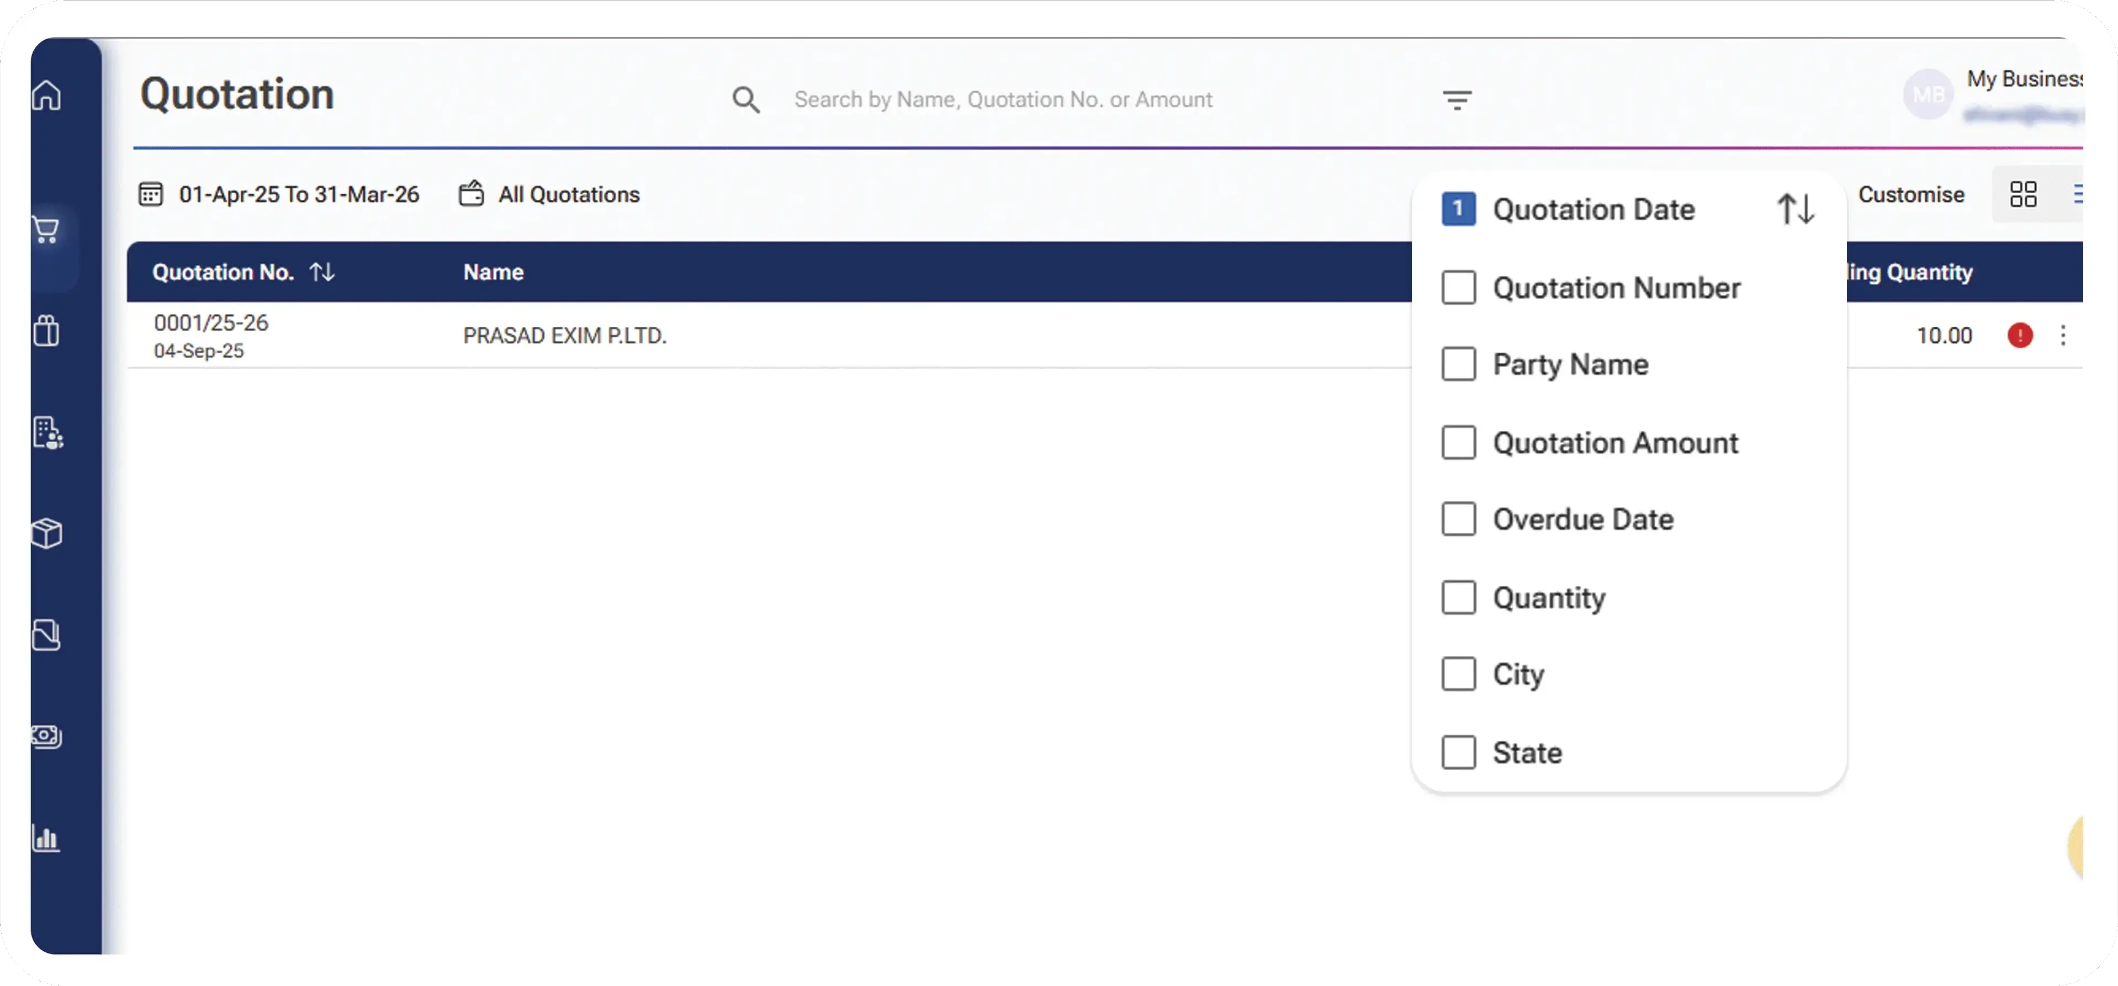Open the shopping cart sidebar icon

47,230
